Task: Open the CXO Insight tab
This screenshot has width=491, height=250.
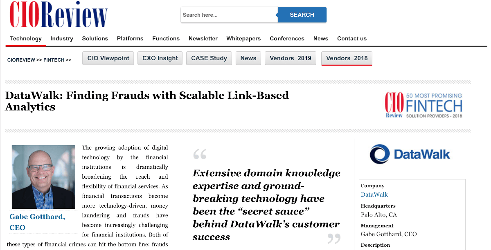Action: pyautogui.click(x=160, y=58)
